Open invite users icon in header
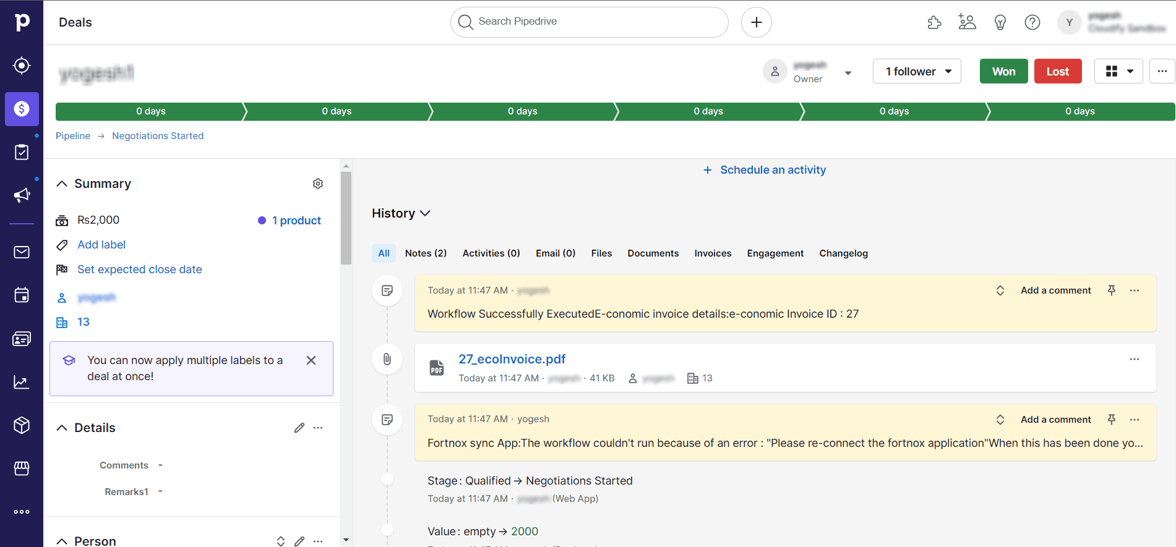Viewport: 1176px width, 547px height. click(967, 22)
